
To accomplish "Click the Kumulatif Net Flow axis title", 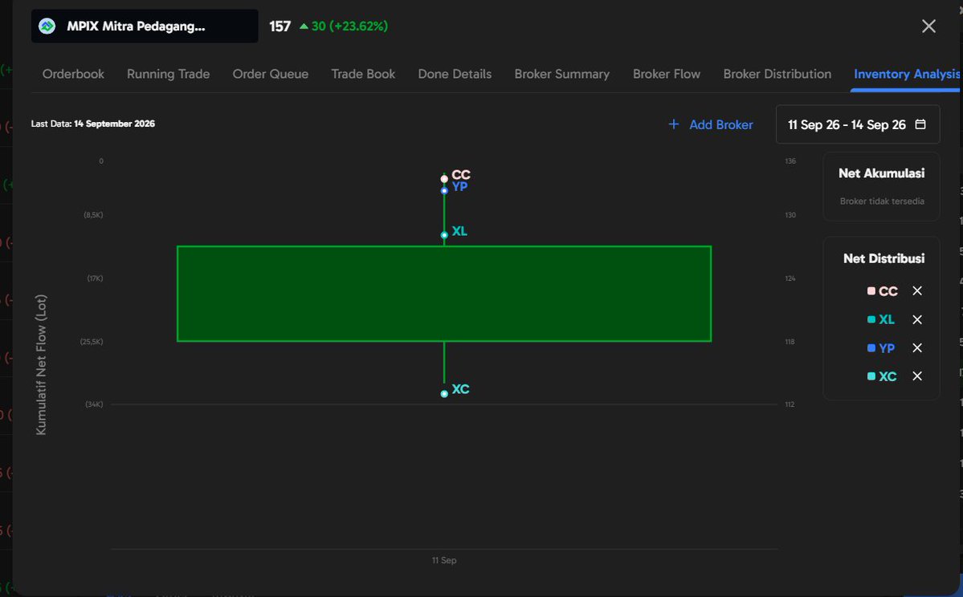I will click(41, 365).
